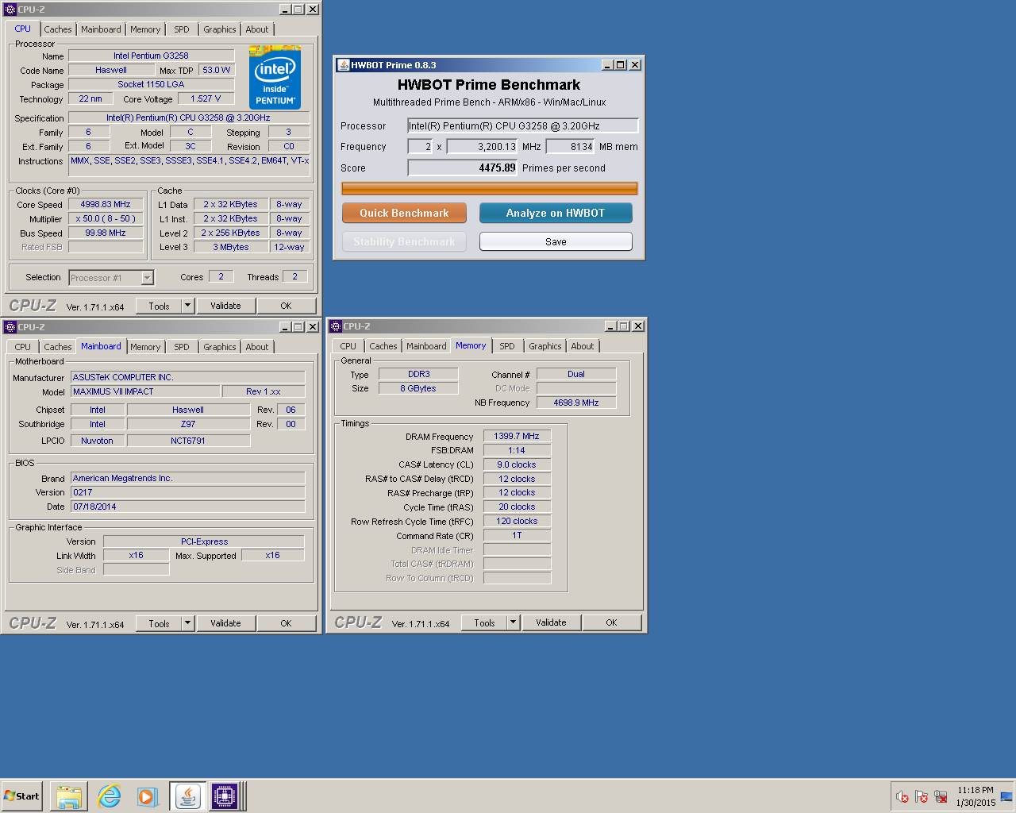The width and height of the screenshot is (1016, 813).
Task: Select the Java HWBOT Prime taskbar icon
Action: (x=188, y=796)
